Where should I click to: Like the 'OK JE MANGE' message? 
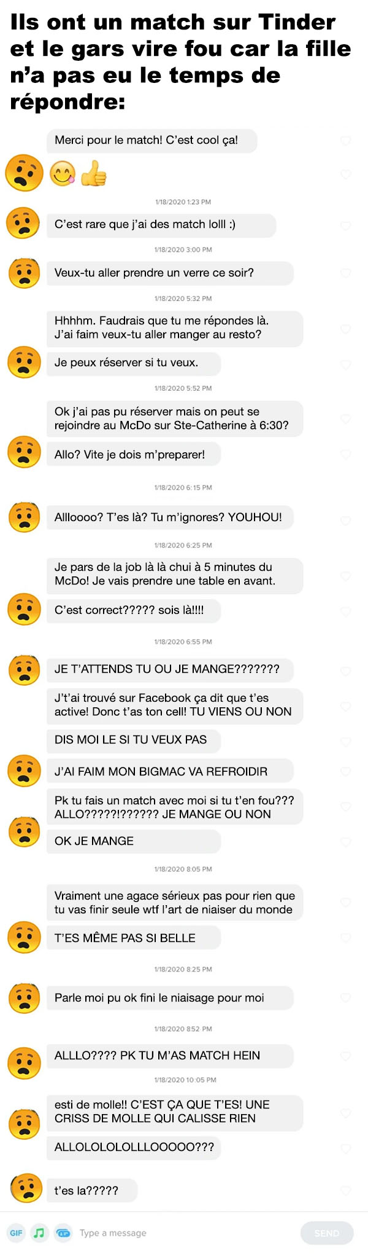(x=345, y=841)
